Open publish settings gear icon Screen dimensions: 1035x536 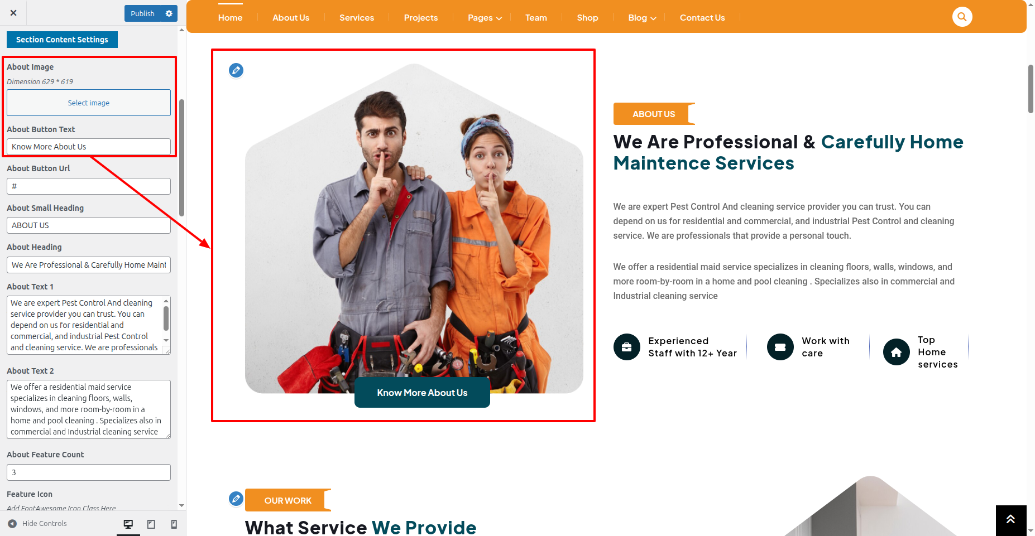pyautogui.click(x=169, y=13)
